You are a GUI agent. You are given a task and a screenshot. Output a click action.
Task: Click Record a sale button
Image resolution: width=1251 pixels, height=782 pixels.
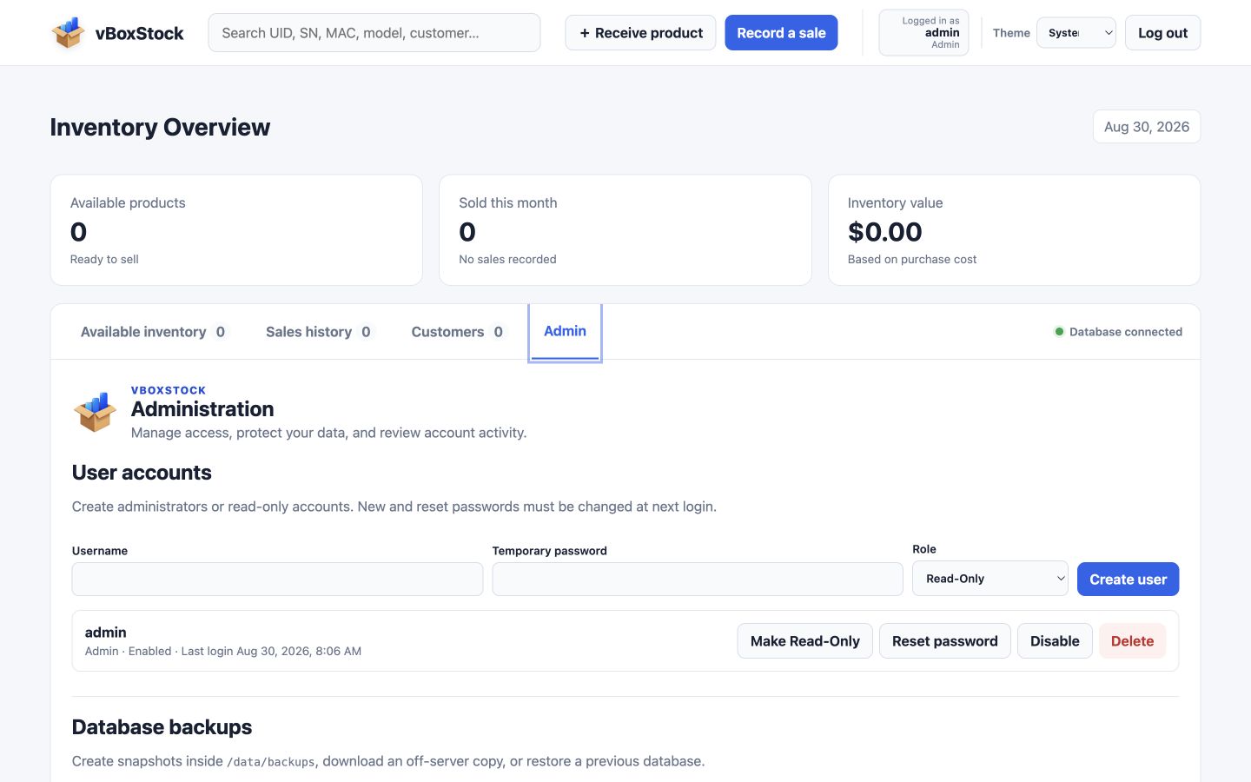(x=781, y=33)
